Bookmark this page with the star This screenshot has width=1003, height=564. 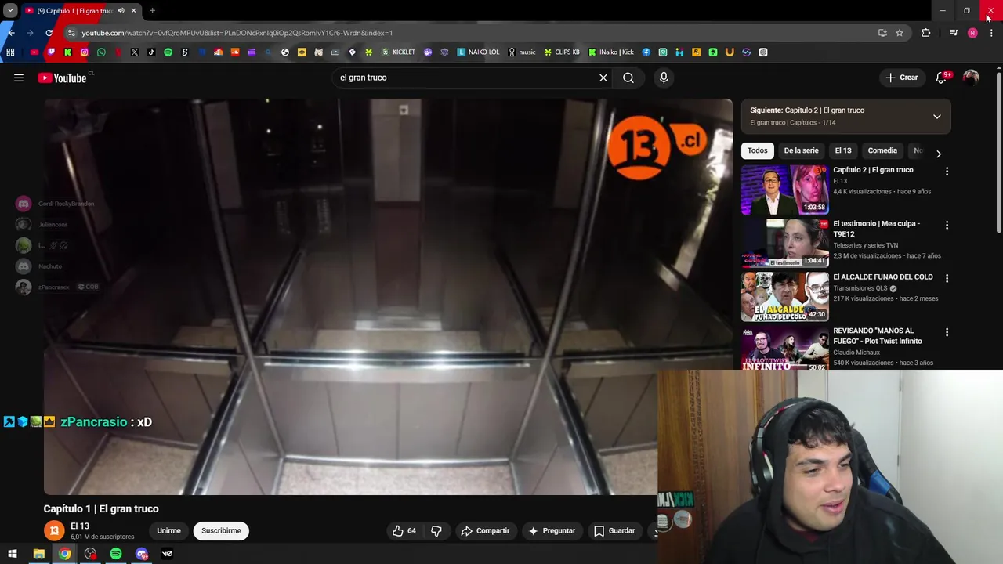(x=900, y=33)
